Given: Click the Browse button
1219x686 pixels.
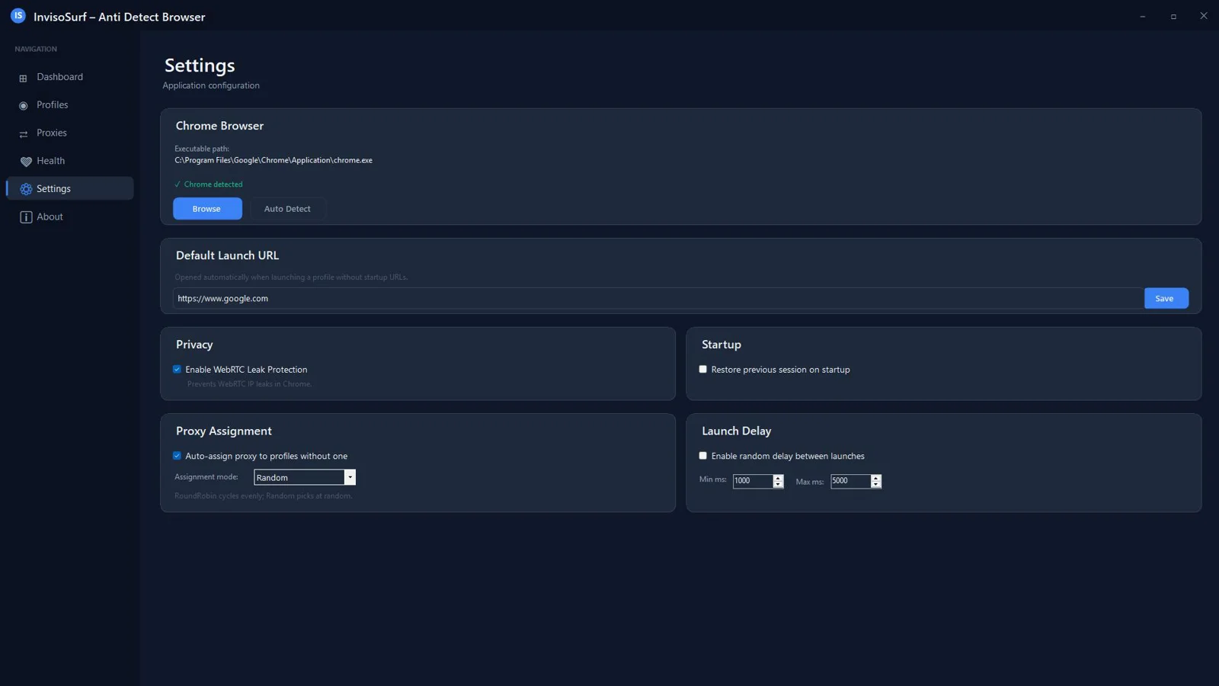Looking at the screenshot, I should click(x=207, y=209).
